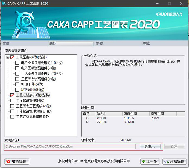Click the 更改... button

pos(150,146)
